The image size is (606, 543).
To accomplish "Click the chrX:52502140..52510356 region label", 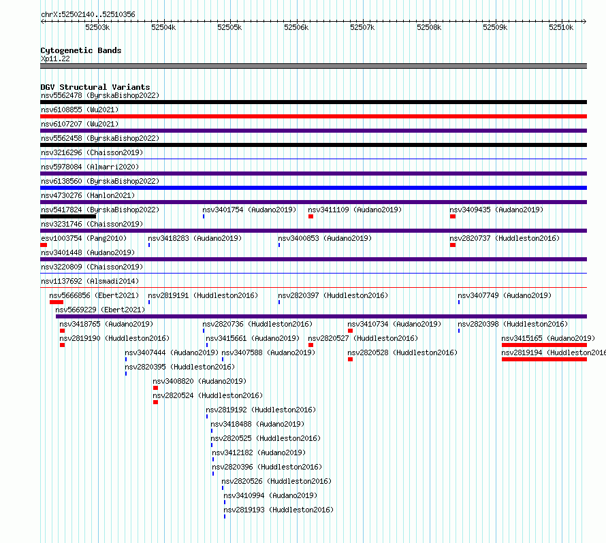I will pyautogui.click(x=88, y=14).
